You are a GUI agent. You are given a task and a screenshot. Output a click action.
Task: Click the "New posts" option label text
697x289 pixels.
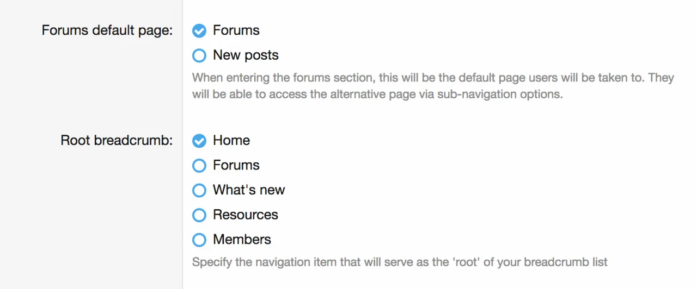(x=246, y=55)
